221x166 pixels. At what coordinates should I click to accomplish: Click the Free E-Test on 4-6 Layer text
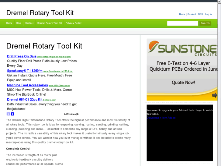point(183,63)
